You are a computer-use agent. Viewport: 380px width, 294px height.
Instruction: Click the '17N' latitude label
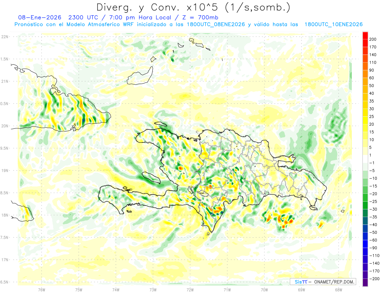(x=4, y=260)
